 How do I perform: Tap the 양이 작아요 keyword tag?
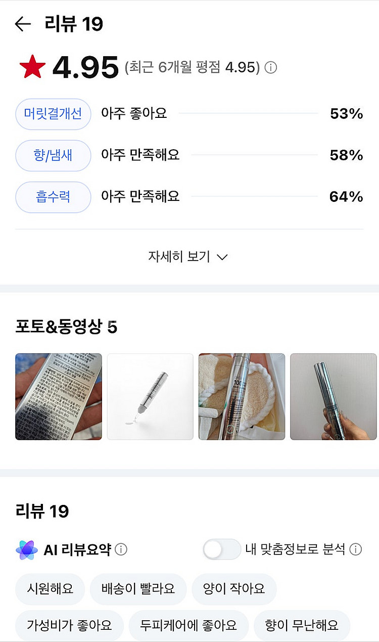pos(234,589)
